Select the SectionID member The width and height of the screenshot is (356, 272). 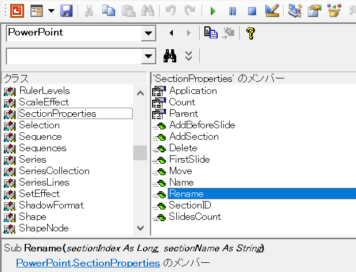click(190, 205)
